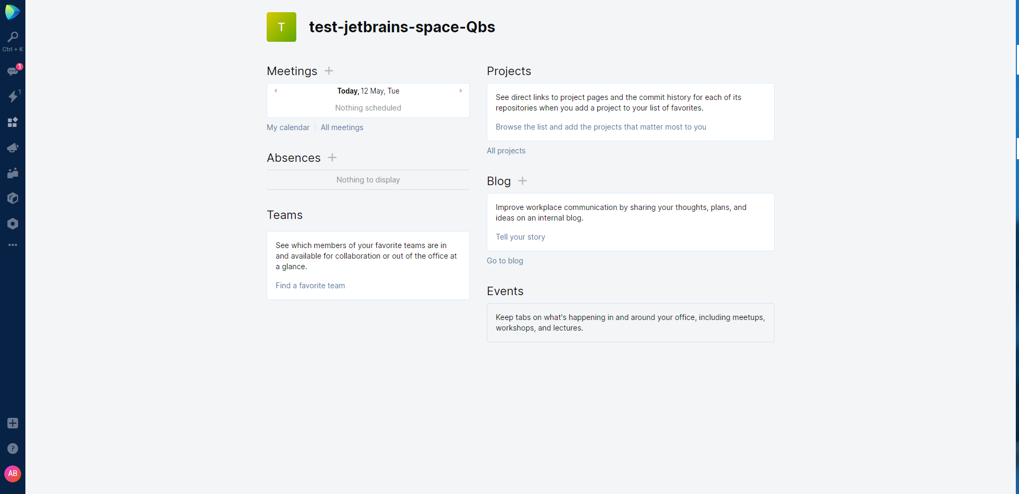
Task: Go to next day in Meetings
Action: (461, 91)
